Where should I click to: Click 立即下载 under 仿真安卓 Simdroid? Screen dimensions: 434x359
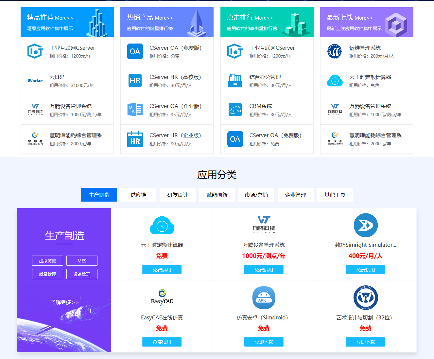click(x=264, y=342)
